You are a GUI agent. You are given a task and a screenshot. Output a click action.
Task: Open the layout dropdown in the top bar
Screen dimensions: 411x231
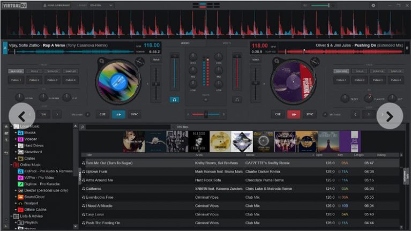(x=101, y=5)
